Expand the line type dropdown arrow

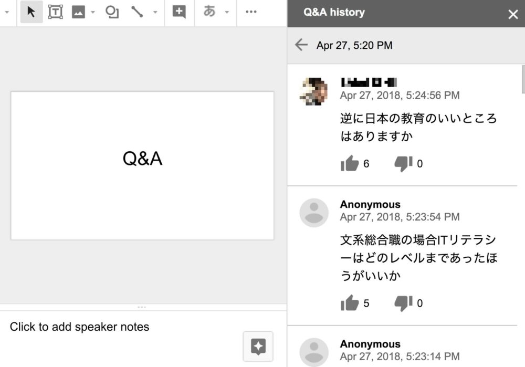155,12
